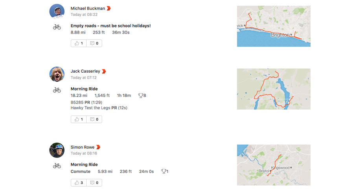Viewport: 364px width, 191px height.
Task: Open comments on Michael Buckman's ride
Action: pos(94,43)
